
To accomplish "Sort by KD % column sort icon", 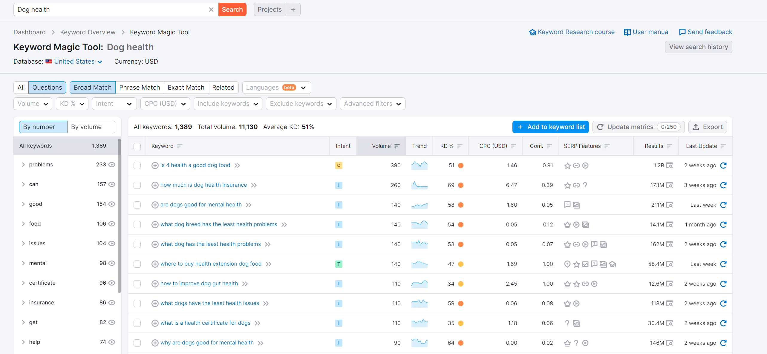I will click(x=460, y=146).
